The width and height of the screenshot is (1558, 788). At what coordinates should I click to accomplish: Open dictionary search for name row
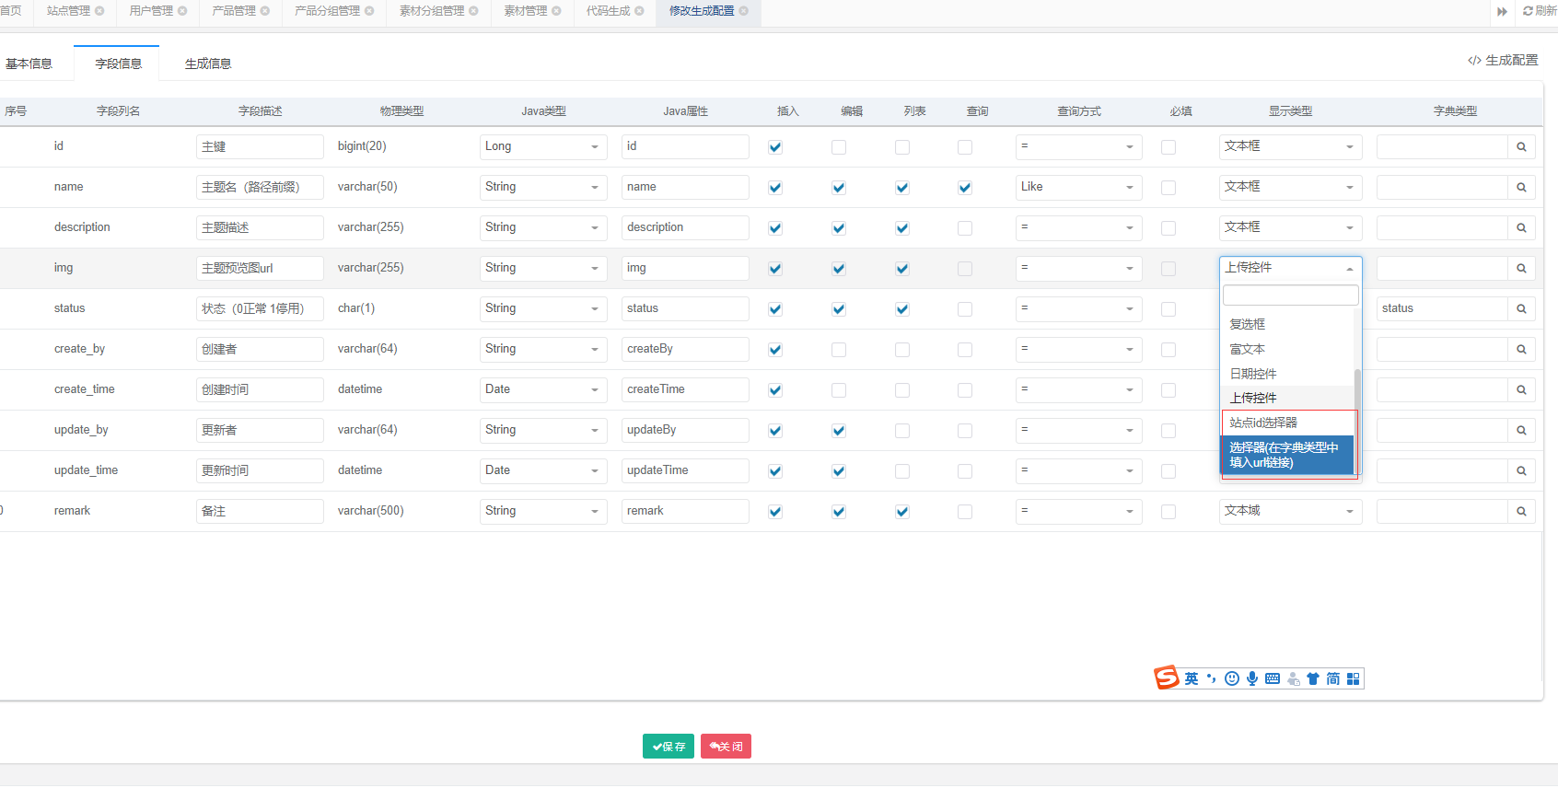1521,188
